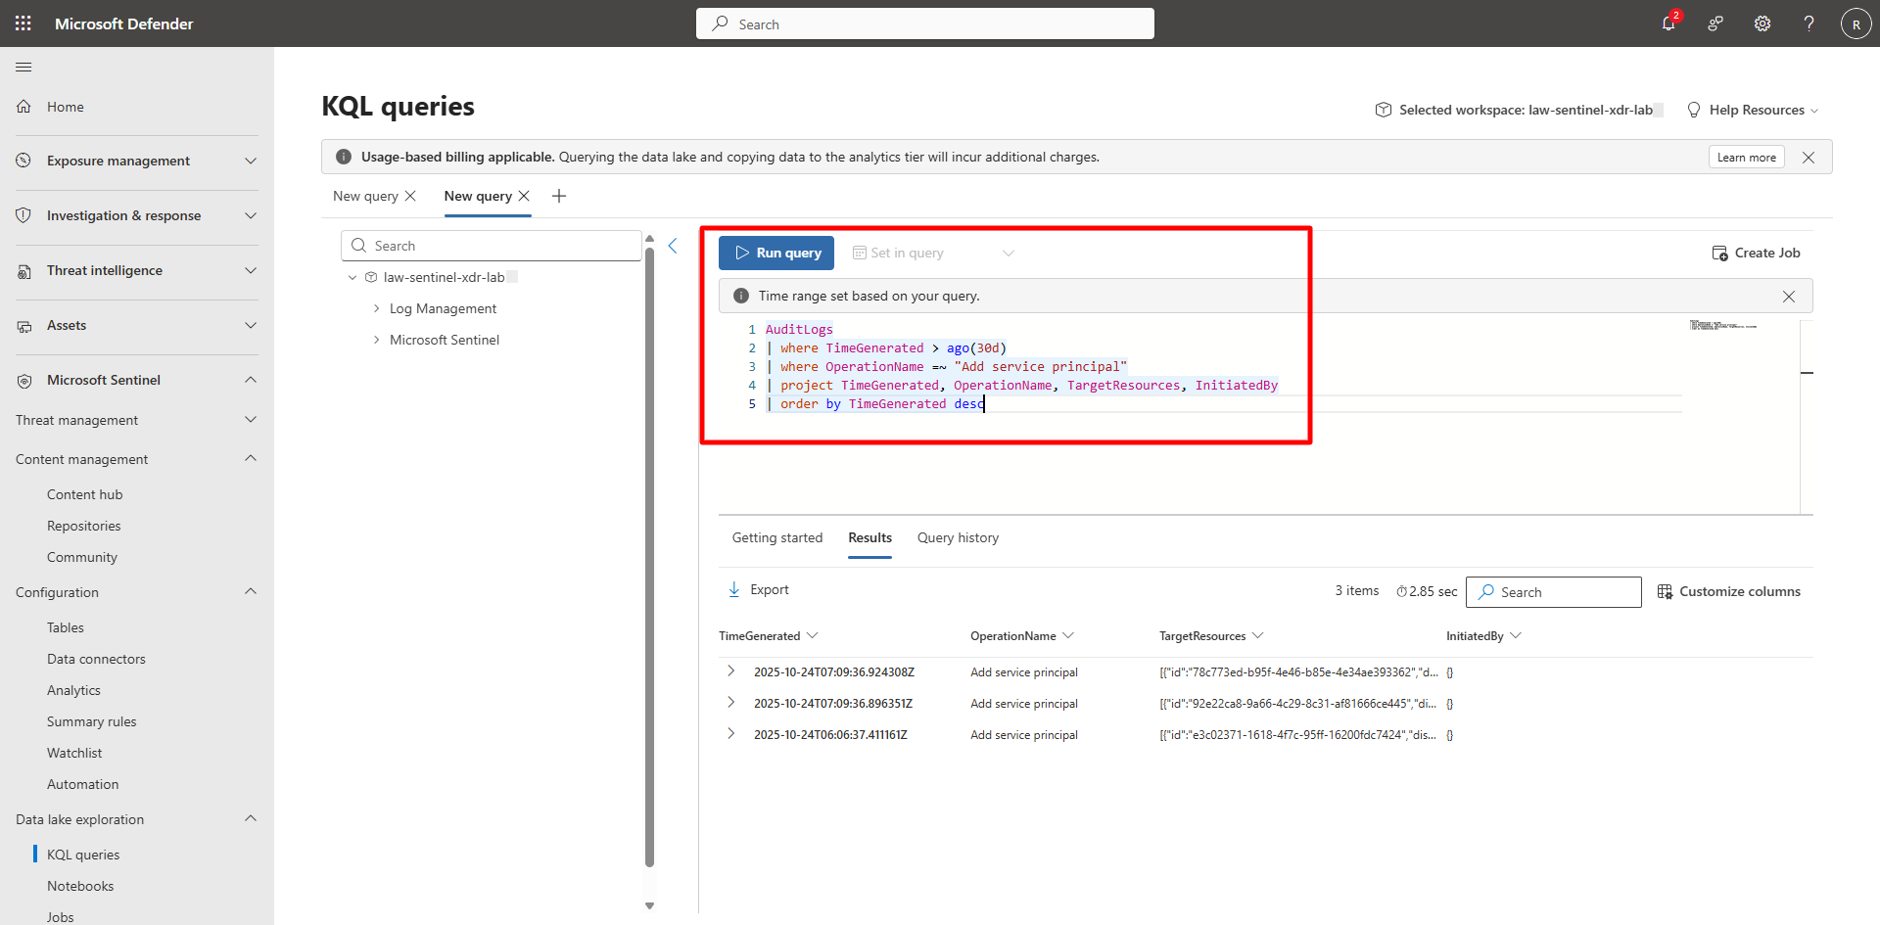Open Repositories in sidebar
Viewport: 1880px width, 925px height.
pos(83,526)
